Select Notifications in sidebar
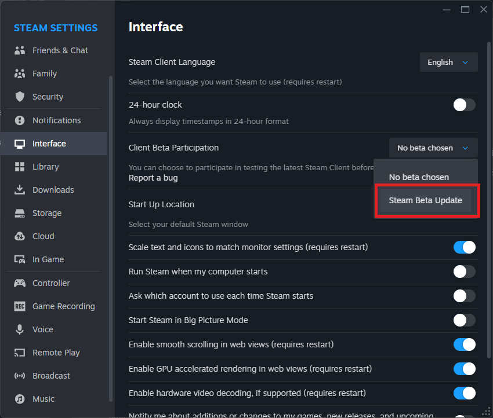The width and height of the screenshot is (493, 418). (54, 120)
